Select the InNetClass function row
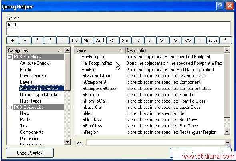The width and height of the screenshot is (236, 161). click(x=149, y=120)
